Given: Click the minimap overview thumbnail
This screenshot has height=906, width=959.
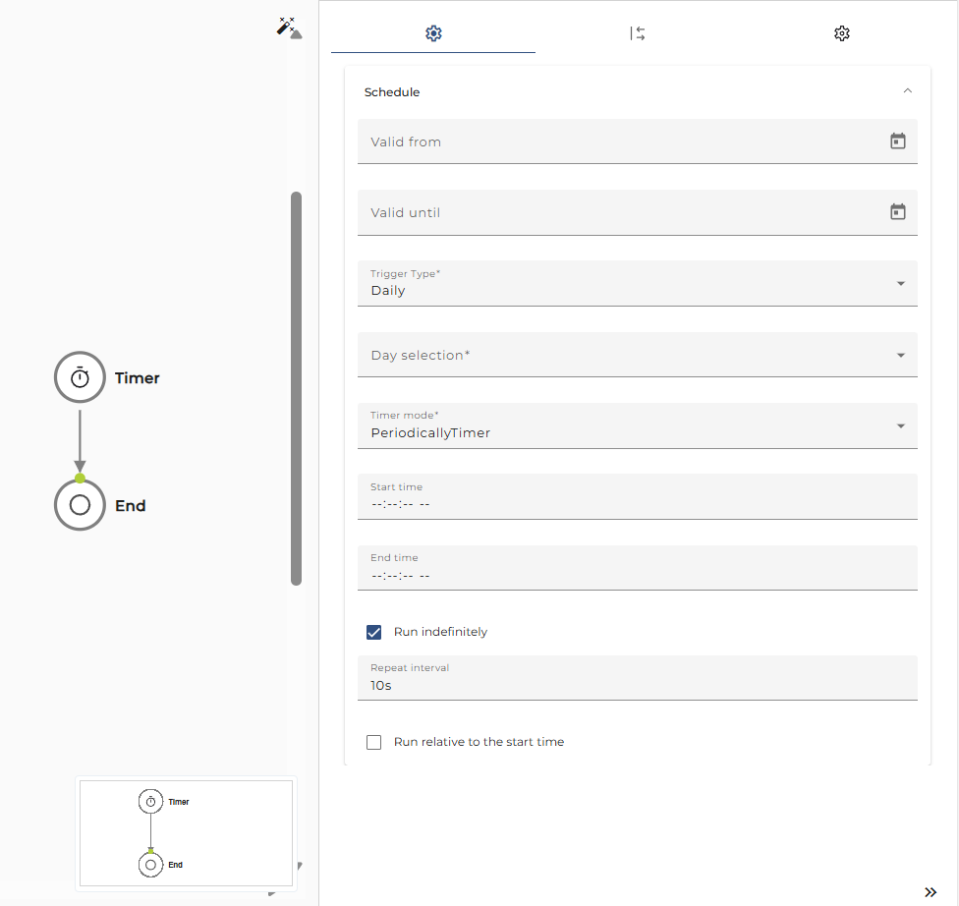Looking at the screenshot, I should pos(186,832).
